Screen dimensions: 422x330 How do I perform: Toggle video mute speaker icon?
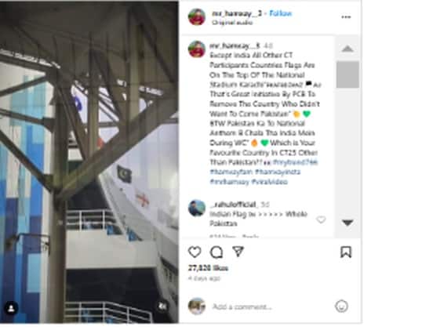point(162,306)
